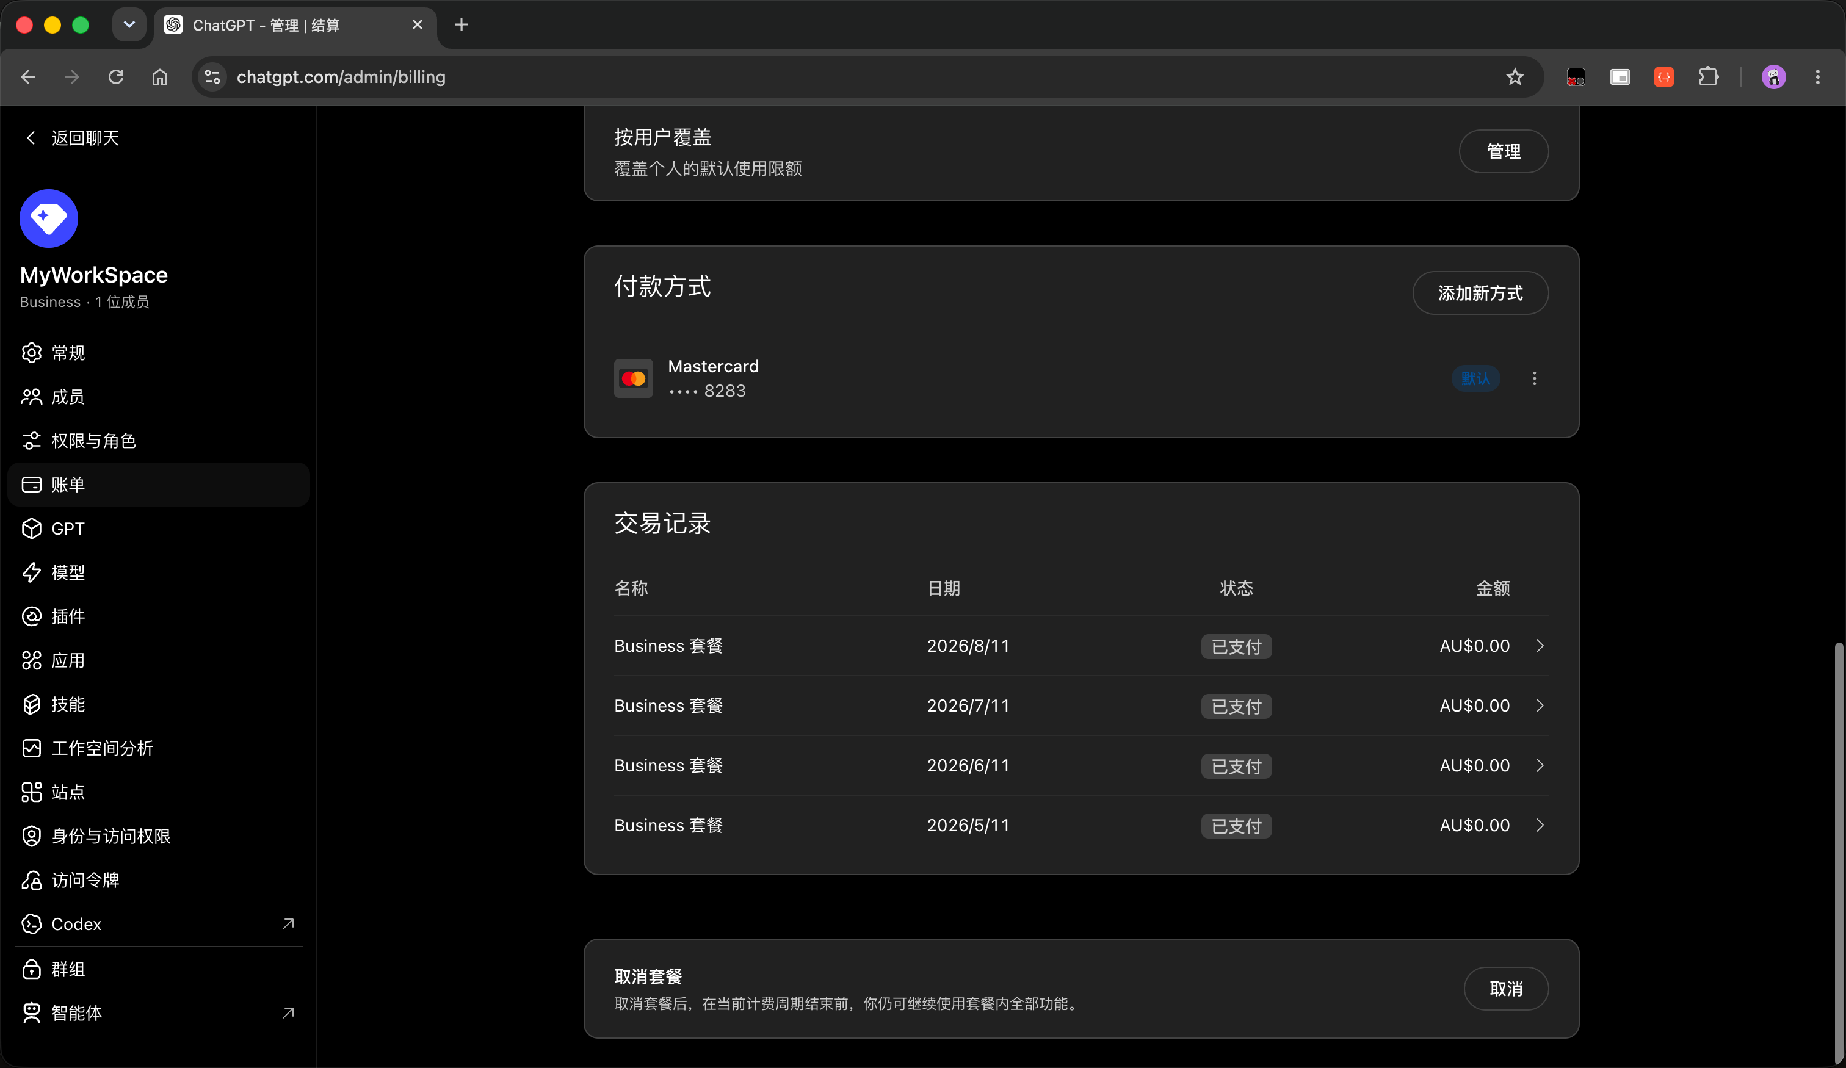Image resolution: width=1846 pixels, height=1068 pixels.
Task: Open the dark red-eyed extension icon
Action: pos(1576,77)
